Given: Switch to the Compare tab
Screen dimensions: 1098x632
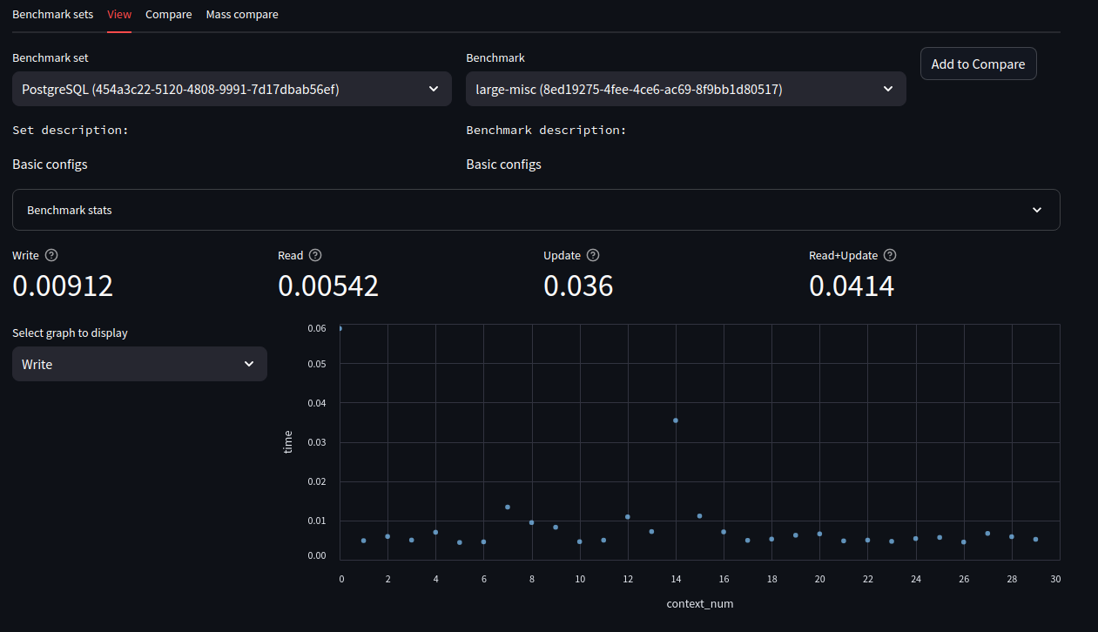Looking at the screenshot, I should (168, 14).
